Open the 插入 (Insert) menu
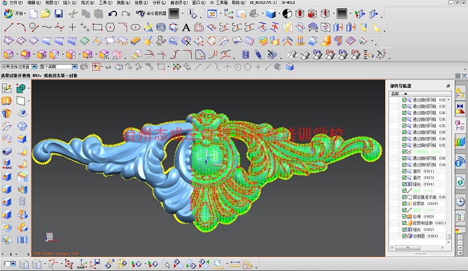The height and width of the screenshot is (271, 468). [x=70, y=3]
